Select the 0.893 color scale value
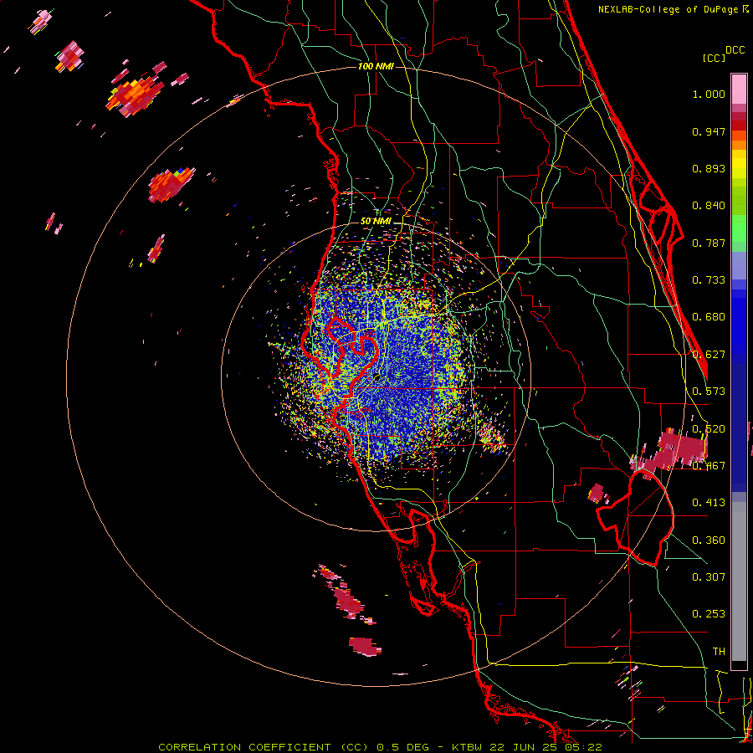 coord(709,168)
